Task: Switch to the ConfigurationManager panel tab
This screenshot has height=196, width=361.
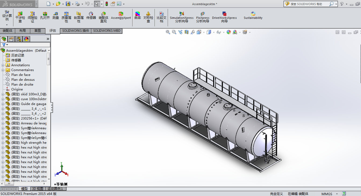Action: (x=19, y=39)
